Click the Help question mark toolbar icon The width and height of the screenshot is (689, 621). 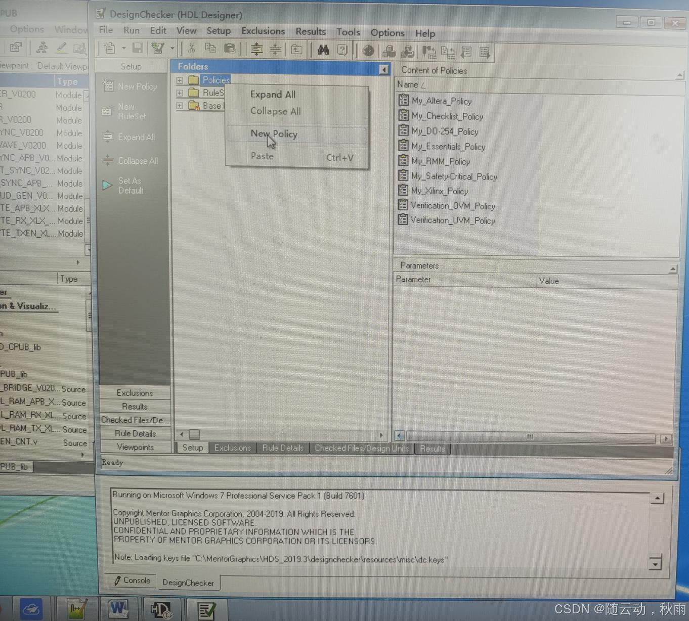342,50
